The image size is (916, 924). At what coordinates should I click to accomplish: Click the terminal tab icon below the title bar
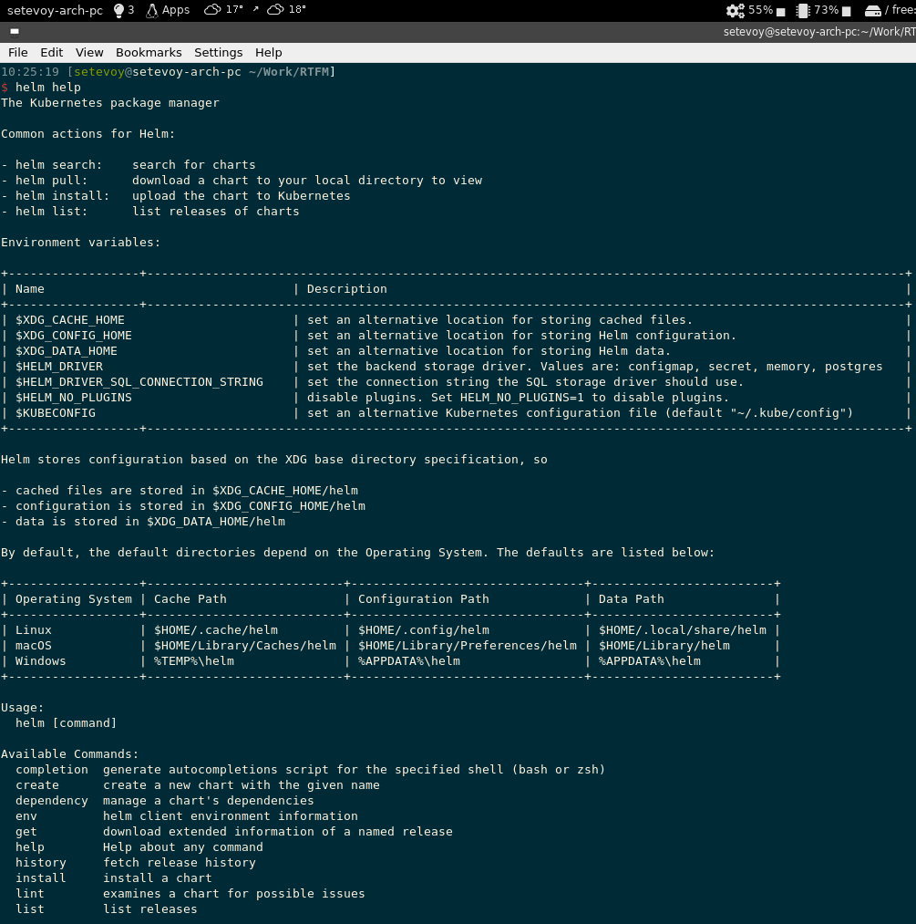pyautogui.click(x=13, y=31)
